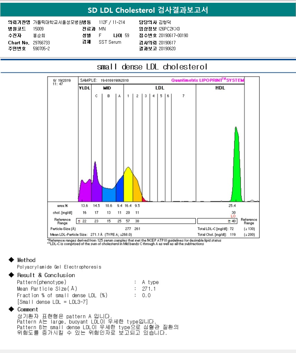Click area % value 14.5
The height and width of the screenshot is (353, 296).
coord(96,206)
